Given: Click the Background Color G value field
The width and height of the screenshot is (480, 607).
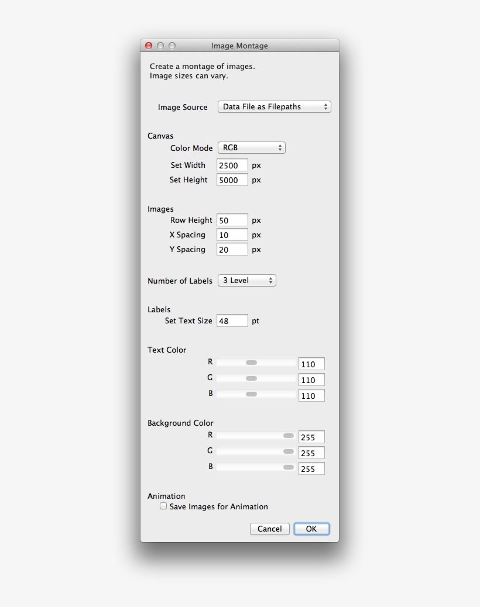Looking at the screenshot, I should coord(311,453).
